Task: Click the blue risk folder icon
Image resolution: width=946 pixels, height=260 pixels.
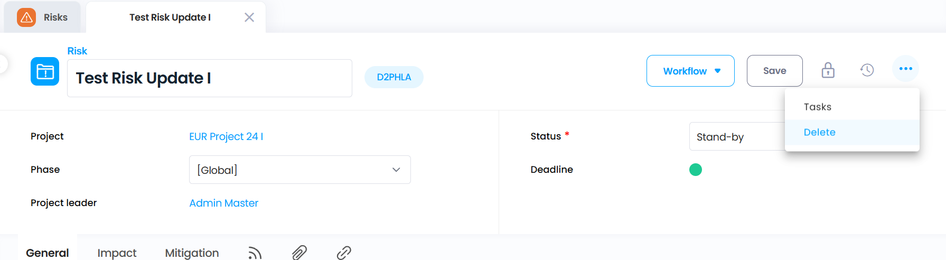Action: coord(45,71)
